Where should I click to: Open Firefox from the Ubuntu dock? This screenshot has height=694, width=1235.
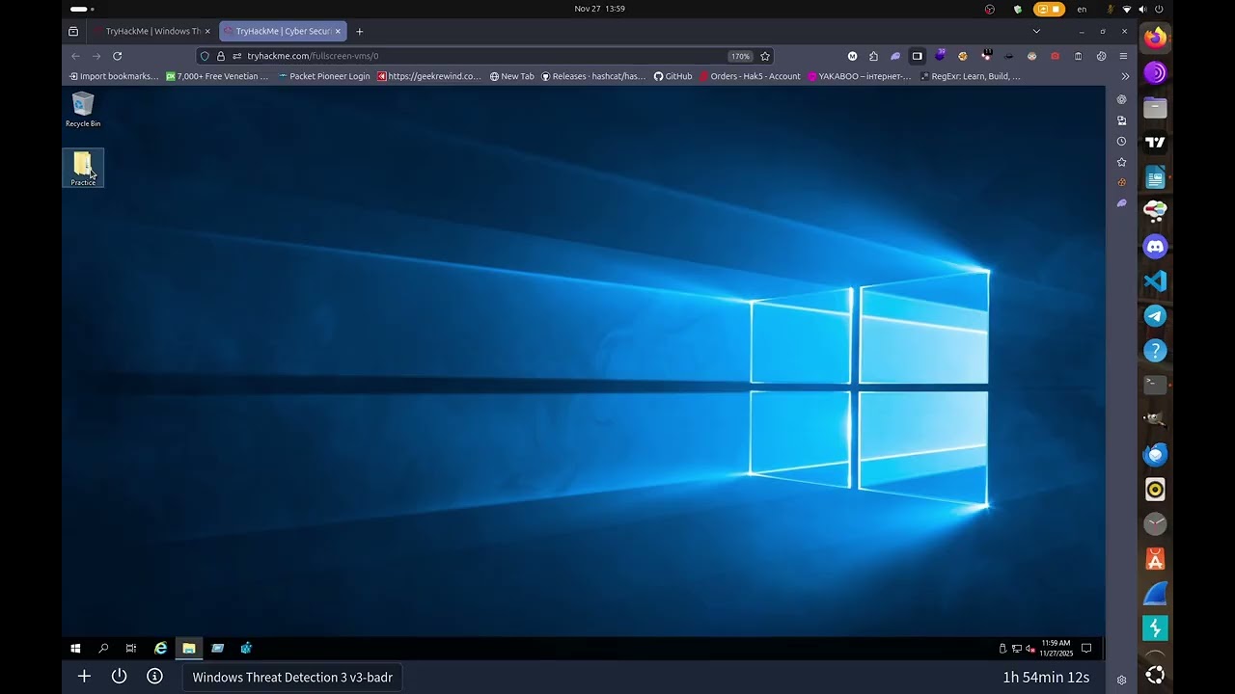pyautogui.click(x=1155, y=38)
